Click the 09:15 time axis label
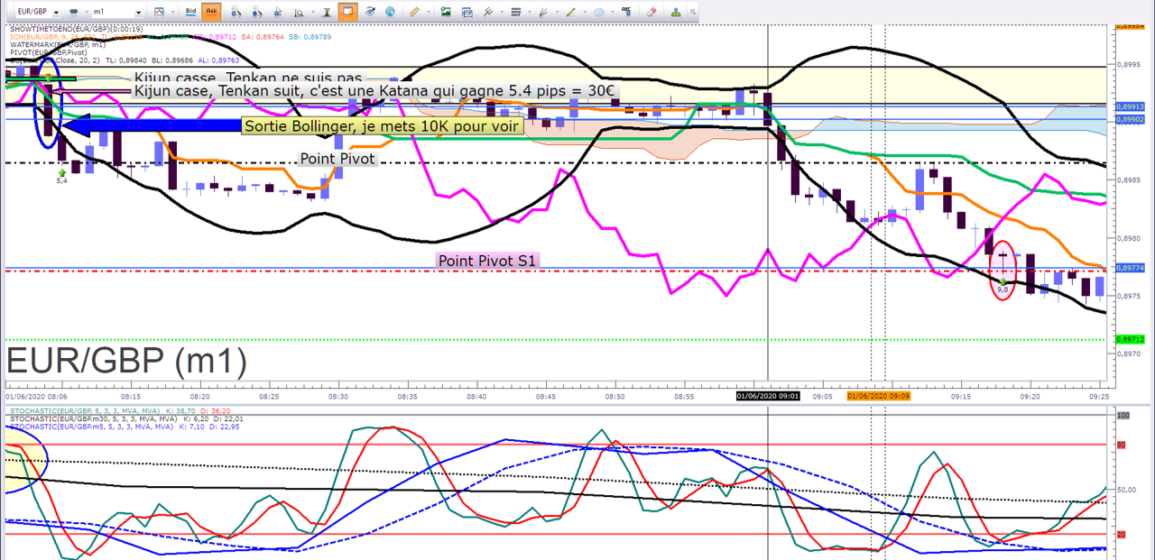 pos(962,396)
